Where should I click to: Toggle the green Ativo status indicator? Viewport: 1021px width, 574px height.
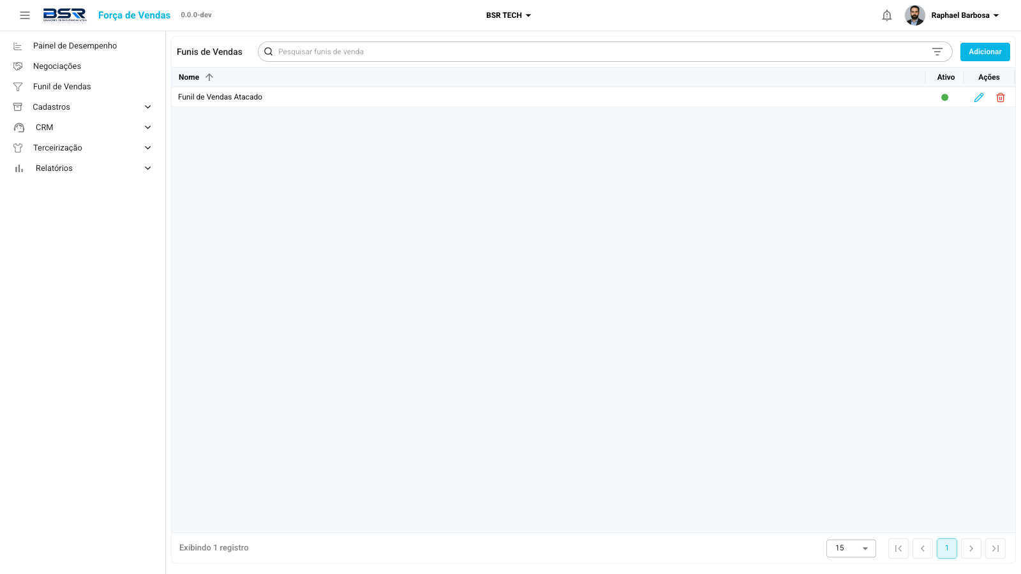(945, 98)
